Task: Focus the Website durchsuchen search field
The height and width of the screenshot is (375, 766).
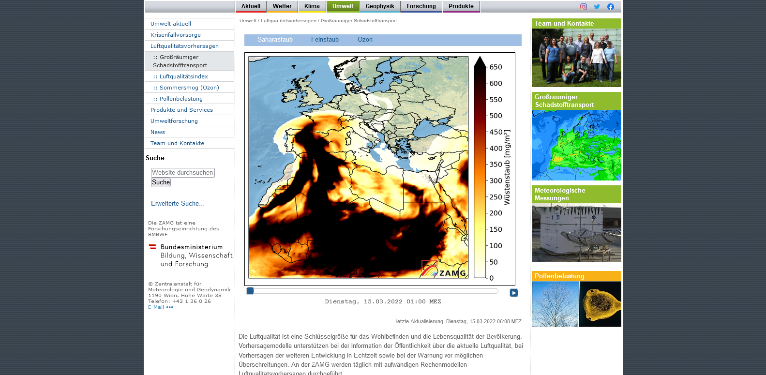Action: pos(182,173)
